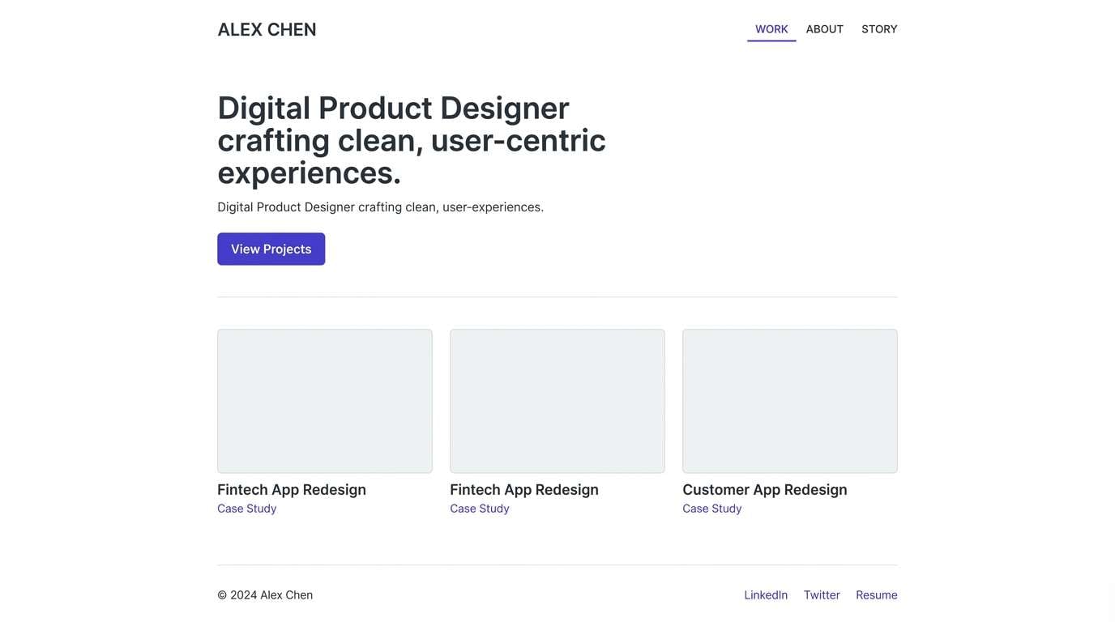Click the Customer App Redesign heading
This screenshot has width=1115, height=622.
765,489
